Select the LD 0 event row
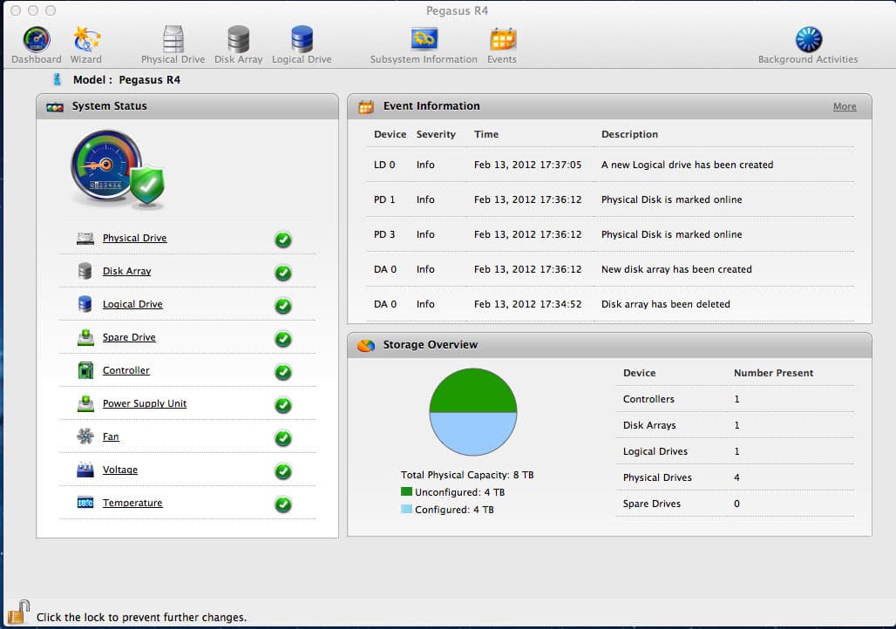The height and width of the screenshot is (629, 896). click(610, 166)
